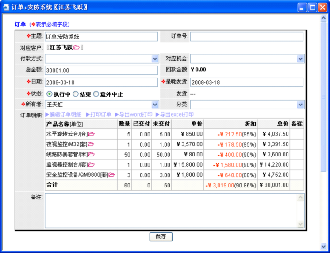Open folder icon beside 监视器控制台 product

click(x=91, y=164)
